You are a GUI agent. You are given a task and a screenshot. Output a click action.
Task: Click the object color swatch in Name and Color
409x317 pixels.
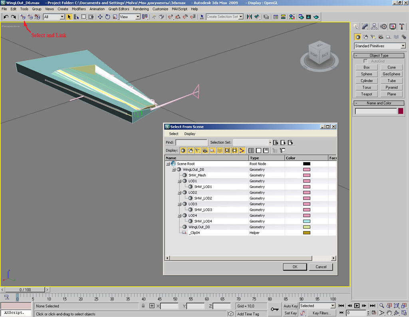pos(401,111)
